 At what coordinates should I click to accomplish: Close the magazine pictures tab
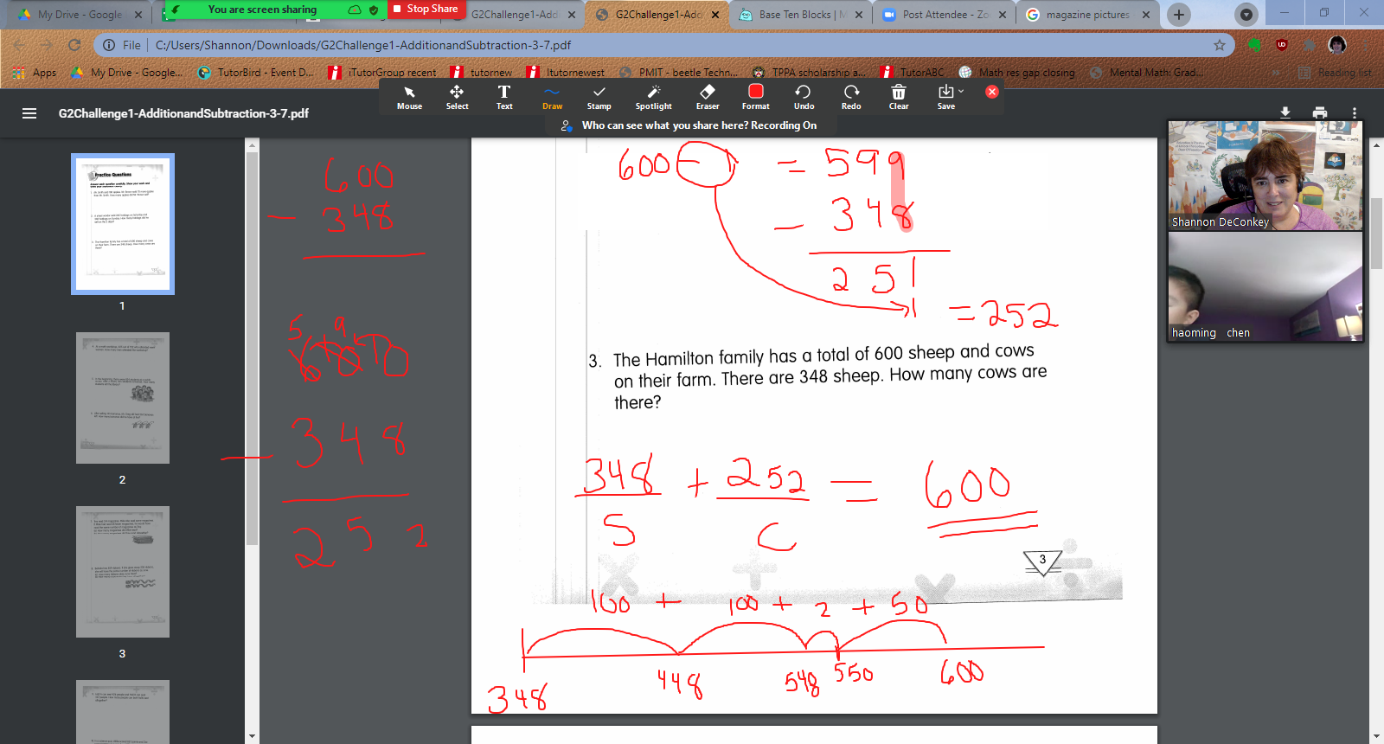(x=1146, y=15)
